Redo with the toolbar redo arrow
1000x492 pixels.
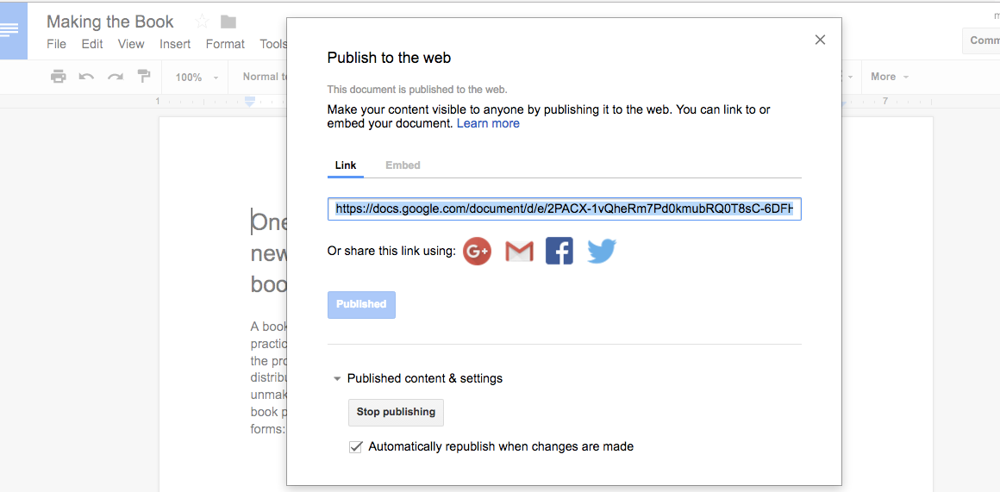pyautogui.click(x=116, y=77)
